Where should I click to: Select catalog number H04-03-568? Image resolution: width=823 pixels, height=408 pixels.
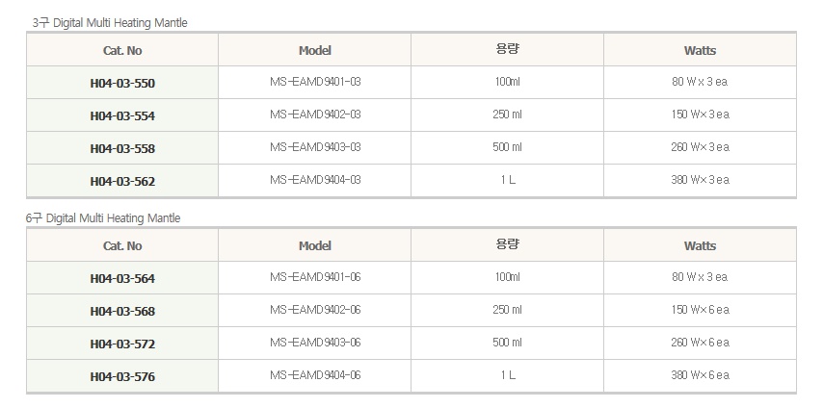pyautogui.click(x=122, y=311)
